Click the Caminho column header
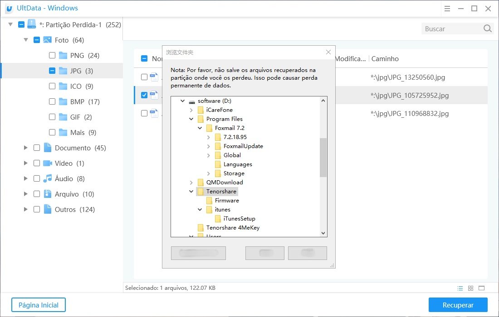This screenshot has width=499, height=317. coord(385,59)
